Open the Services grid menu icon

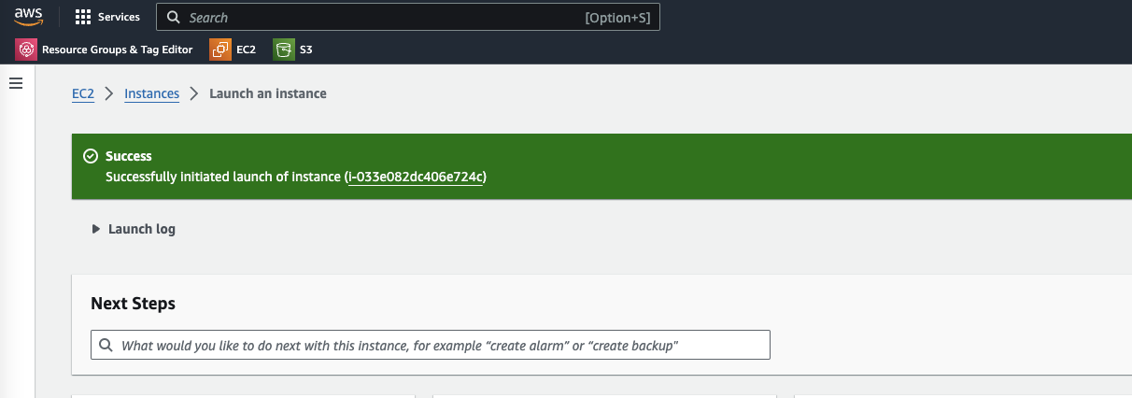(83, 17)
